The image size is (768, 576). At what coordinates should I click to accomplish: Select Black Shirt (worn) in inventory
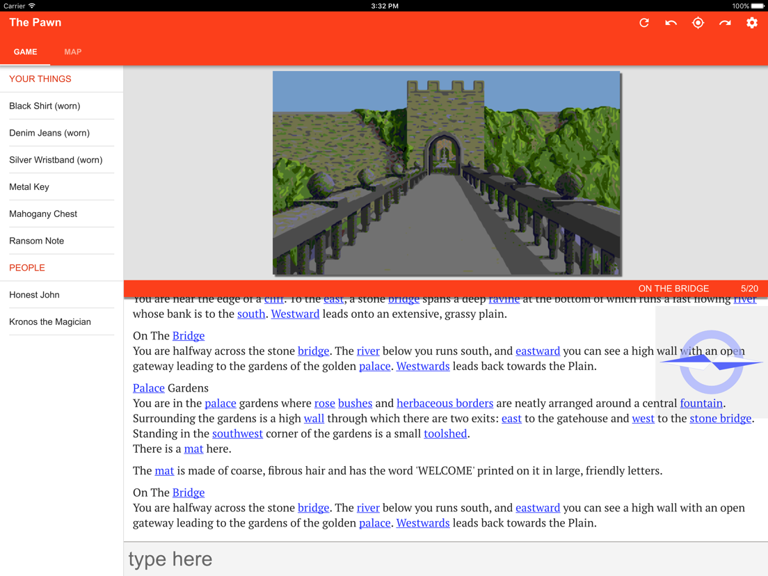pyautogui.click(x=62, y=106)
